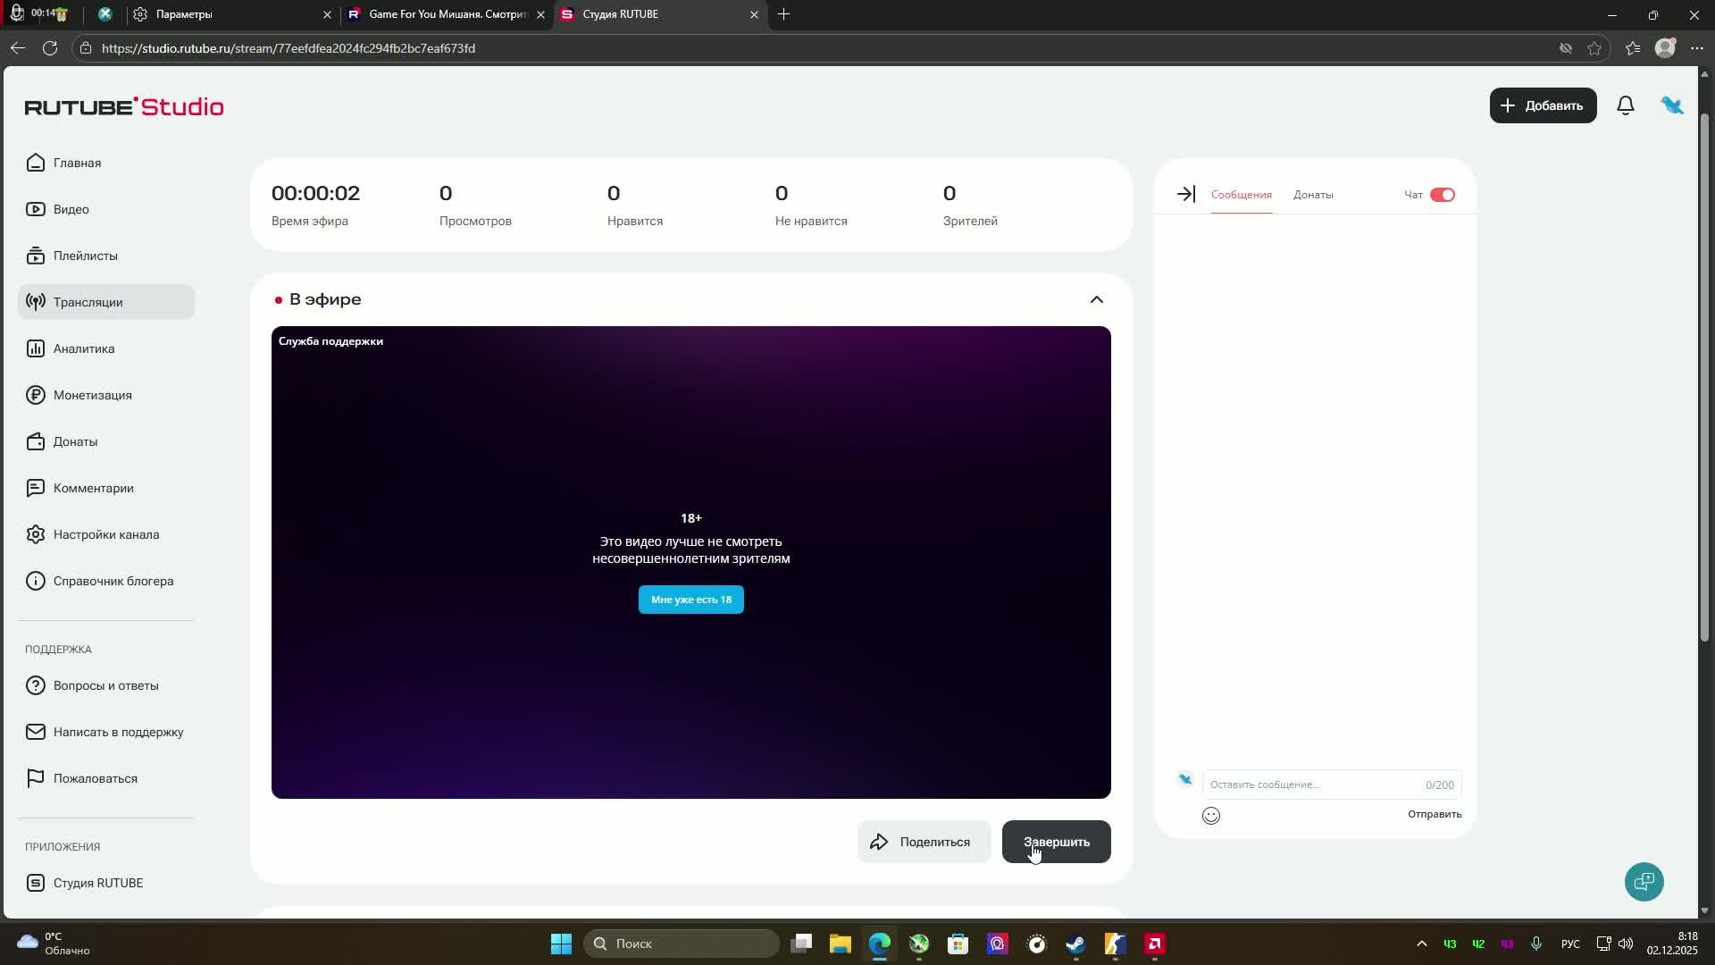The width and height of the screenshot is (1715, 965).
Task: Toggle the Чат switch off
Action: [x=1442, y=195]
